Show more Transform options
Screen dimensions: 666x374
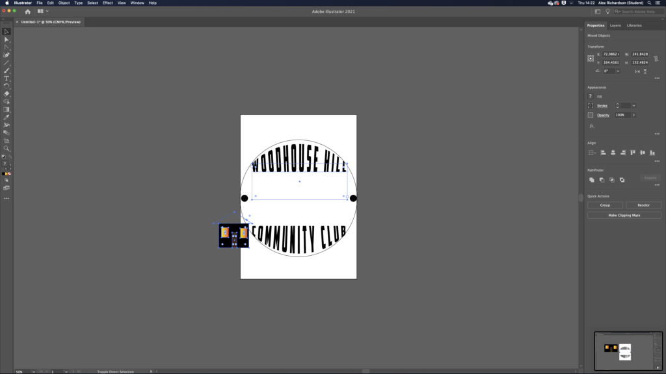click(657, 78)
